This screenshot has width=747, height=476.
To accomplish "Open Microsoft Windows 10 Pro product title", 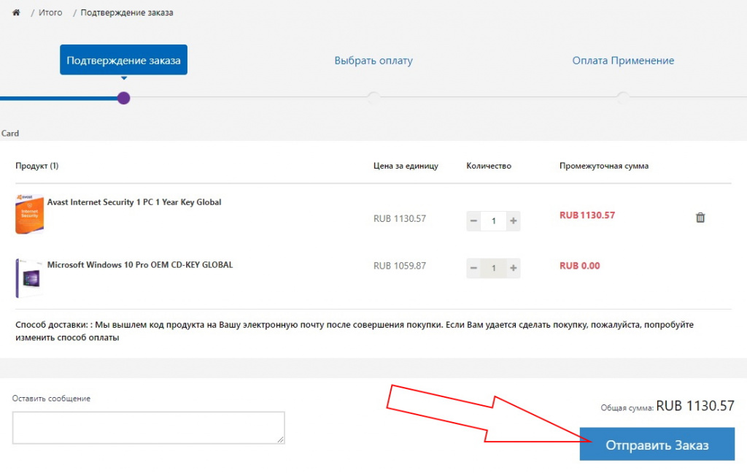I will (140, 265).
